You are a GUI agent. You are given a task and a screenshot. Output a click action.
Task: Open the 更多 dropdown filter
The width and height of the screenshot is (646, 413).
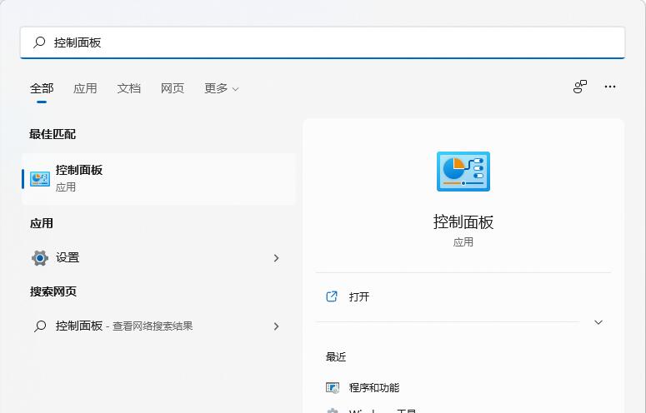pyautogui.click(x=222, y=88)
